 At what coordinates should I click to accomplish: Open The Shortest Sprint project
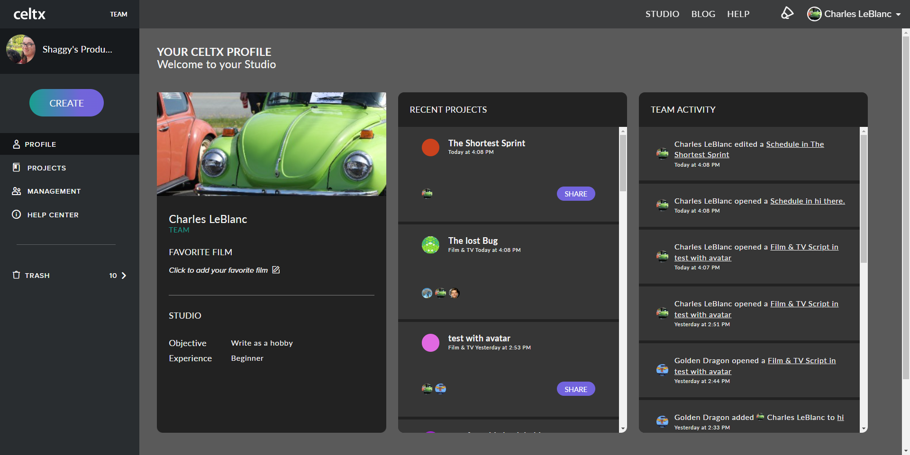pyautogui.click(x=486, y=143)
